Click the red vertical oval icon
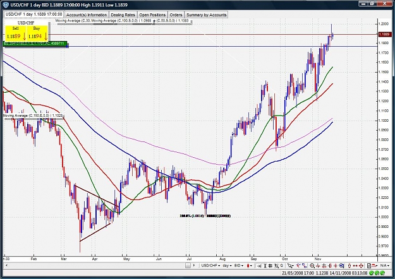 [349, 266]
